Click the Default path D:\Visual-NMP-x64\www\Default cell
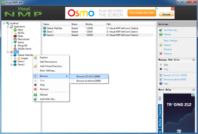This screenshot has height=134, width=198. [122, 28]
